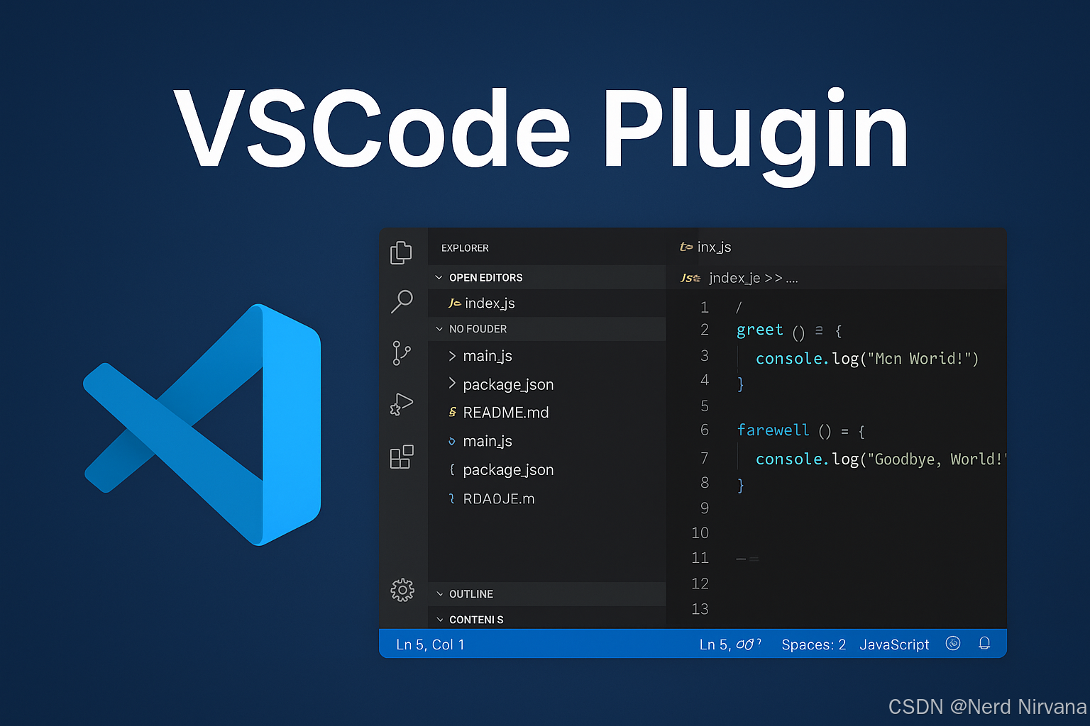
Task: Click the closing brace on line 4
Action: [x=741, y=384]
